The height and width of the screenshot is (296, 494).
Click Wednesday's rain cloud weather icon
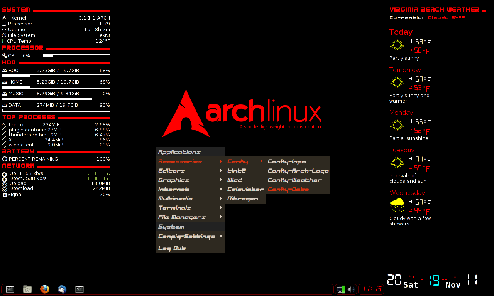pyautogui.click(x=397, y=205)
